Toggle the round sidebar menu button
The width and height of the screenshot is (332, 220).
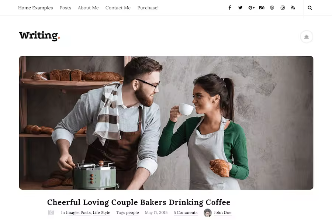pos(307,37)
